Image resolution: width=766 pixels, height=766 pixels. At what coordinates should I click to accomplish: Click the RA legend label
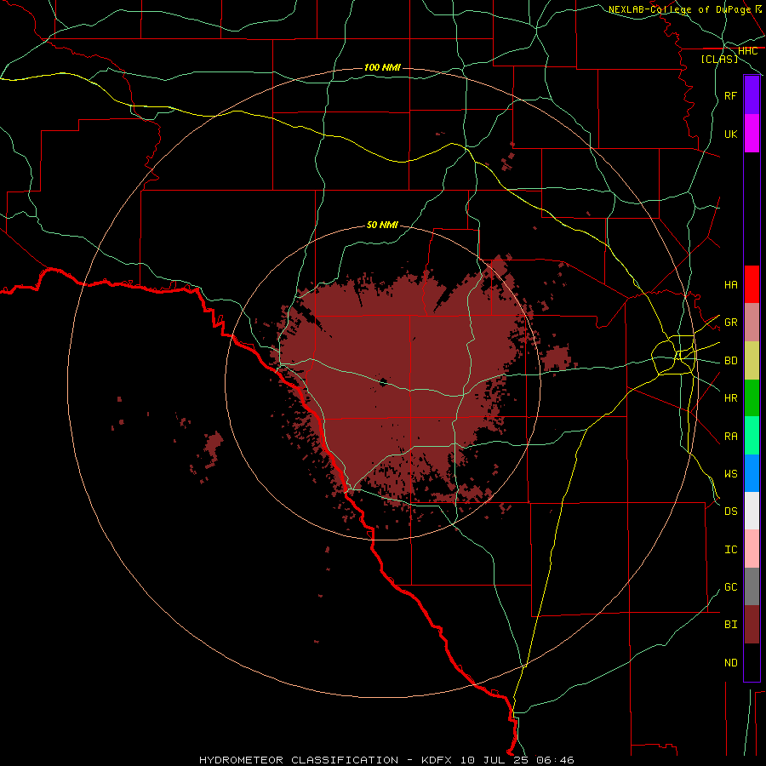730,436
